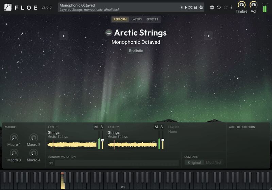Click the Arctic Strings library icon

[x=109, y=33]
